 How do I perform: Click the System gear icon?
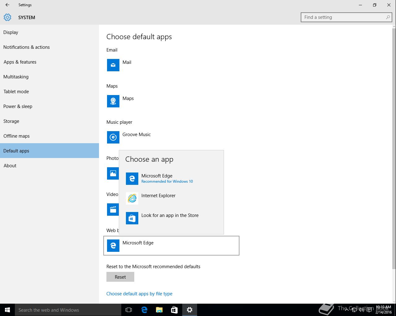(7, 17)
